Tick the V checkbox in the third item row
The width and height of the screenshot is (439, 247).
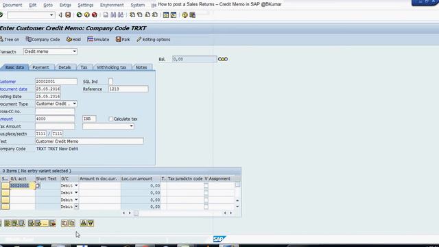[x=206, y=200]
